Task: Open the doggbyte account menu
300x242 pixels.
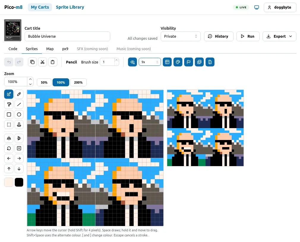Action: [280, 7]
